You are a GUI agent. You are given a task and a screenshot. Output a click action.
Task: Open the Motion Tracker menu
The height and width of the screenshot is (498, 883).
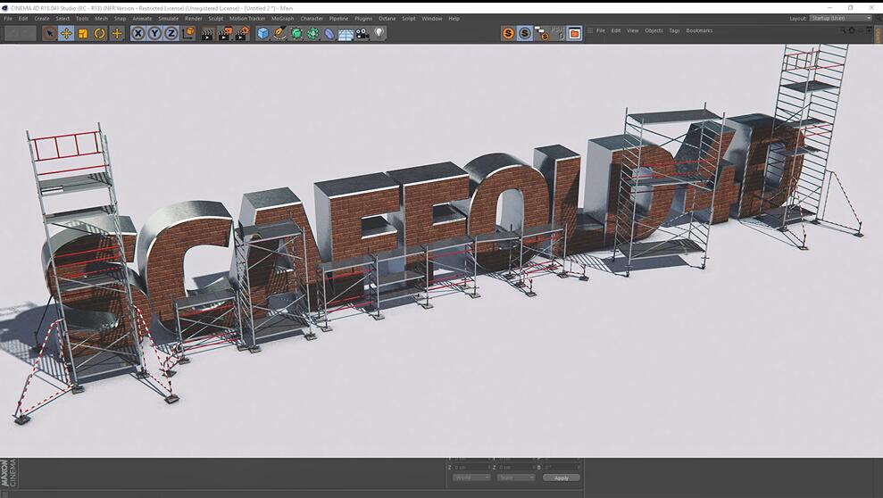247,19
